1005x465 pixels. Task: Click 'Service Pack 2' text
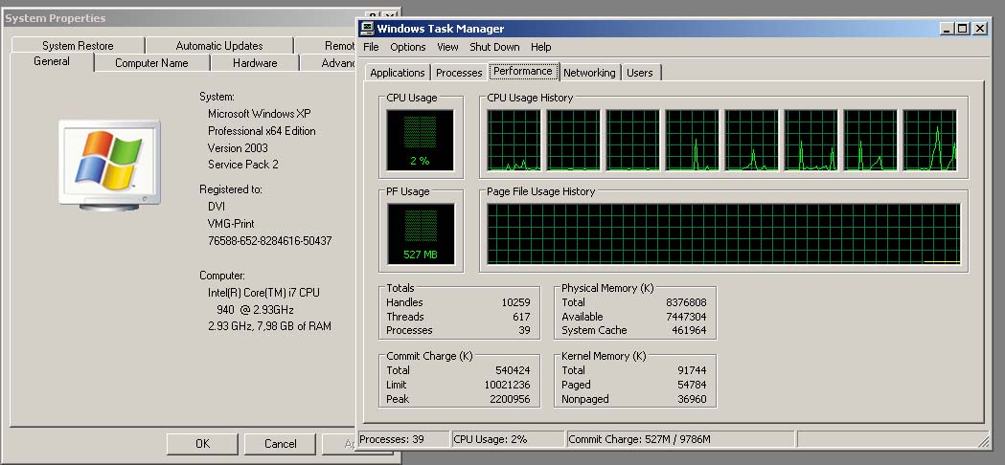tap(243, 164)
